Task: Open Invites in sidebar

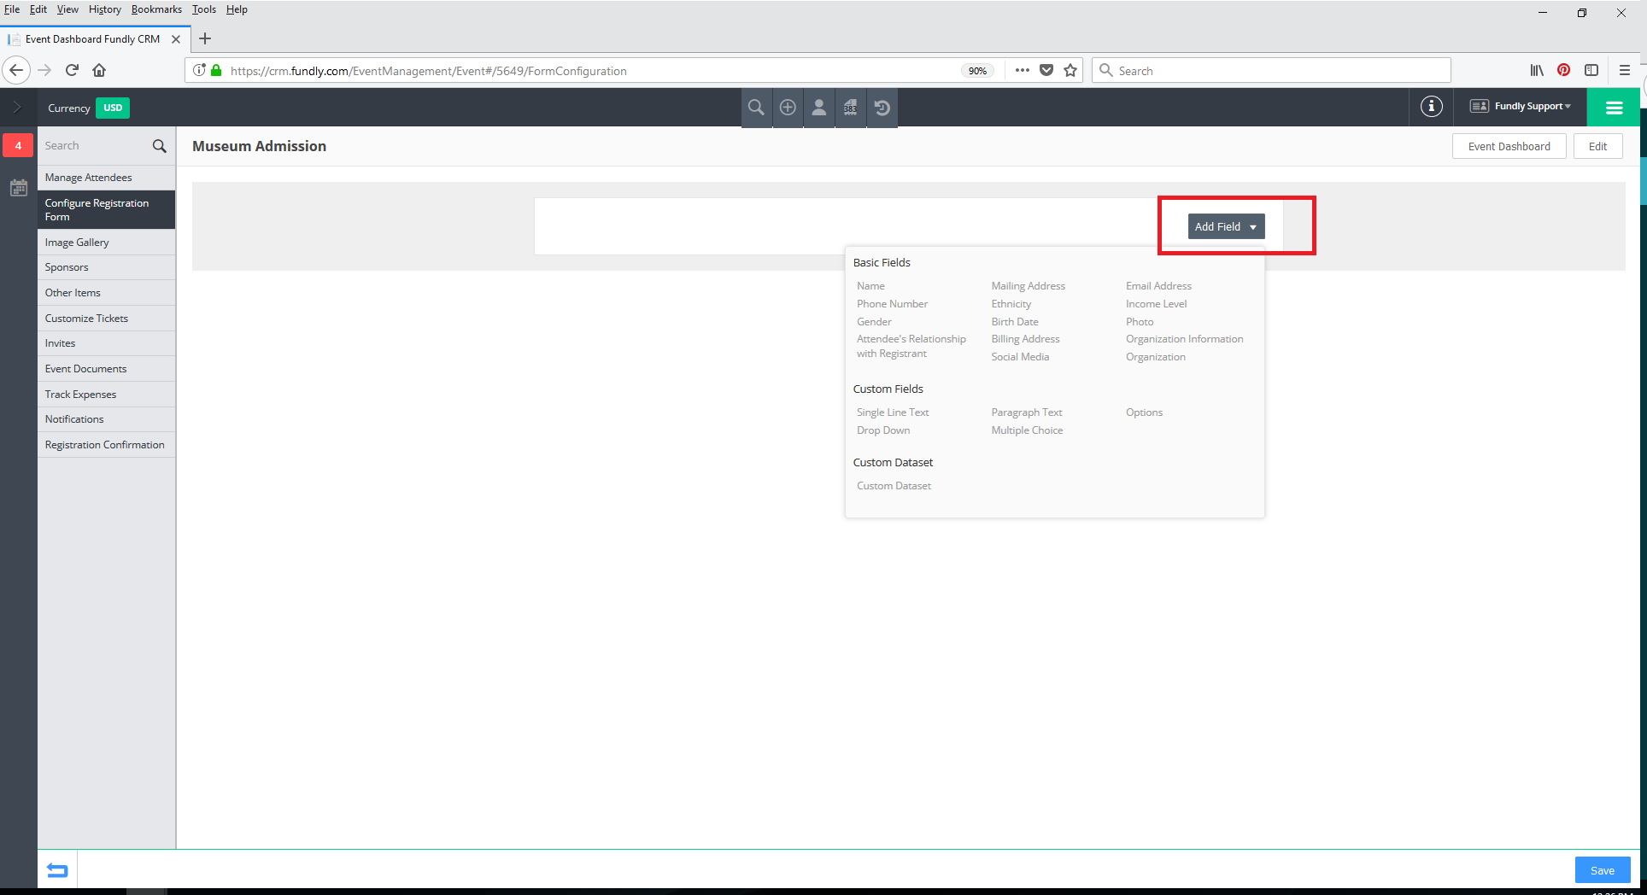Action: click(x=106, y=343)
